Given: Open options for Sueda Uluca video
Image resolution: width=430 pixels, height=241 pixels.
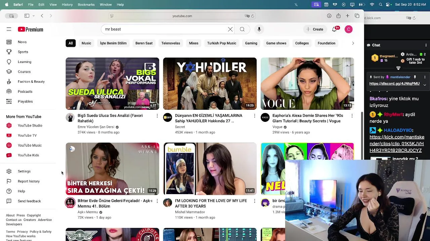Looking at the screenshot, I should 157,116.
